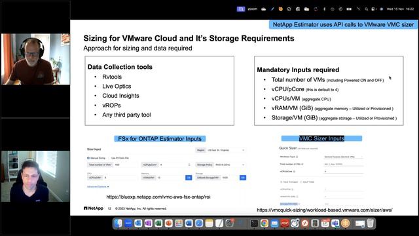The height and width of the screenshot is (236, 419).
Task: Open the Workload Type dropdown in Quick Sizer
Action: tap(343, 157)
